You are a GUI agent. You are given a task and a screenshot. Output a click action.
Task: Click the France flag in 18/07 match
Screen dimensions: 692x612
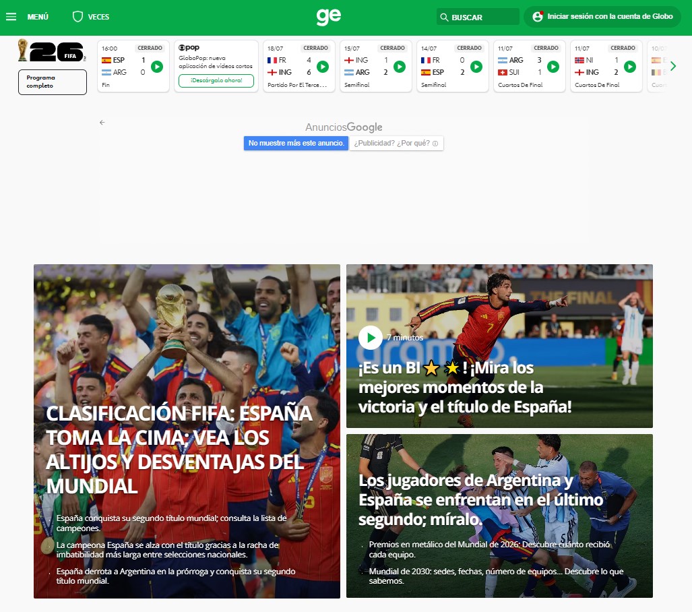[272, 60]
